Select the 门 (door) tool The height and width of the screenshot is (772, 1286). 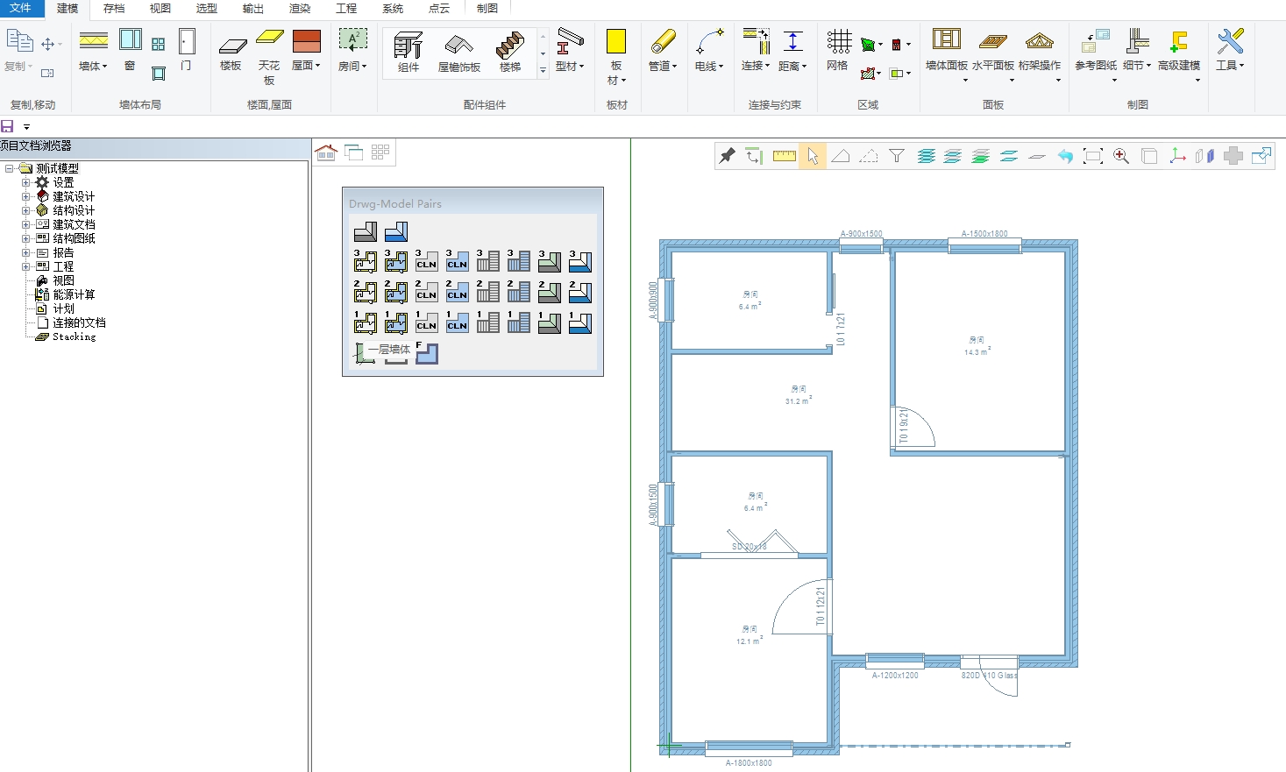[187, 49]
